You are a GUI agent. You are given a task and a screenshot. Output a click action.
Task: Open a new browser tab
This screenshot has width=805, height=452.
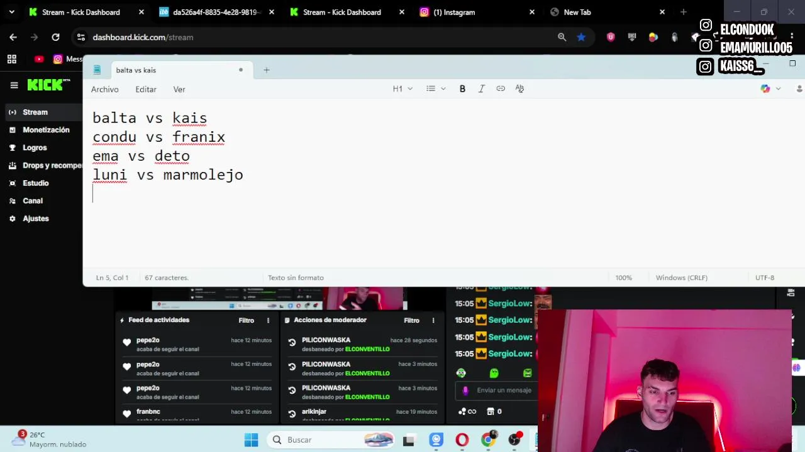(x=683, y=12)
